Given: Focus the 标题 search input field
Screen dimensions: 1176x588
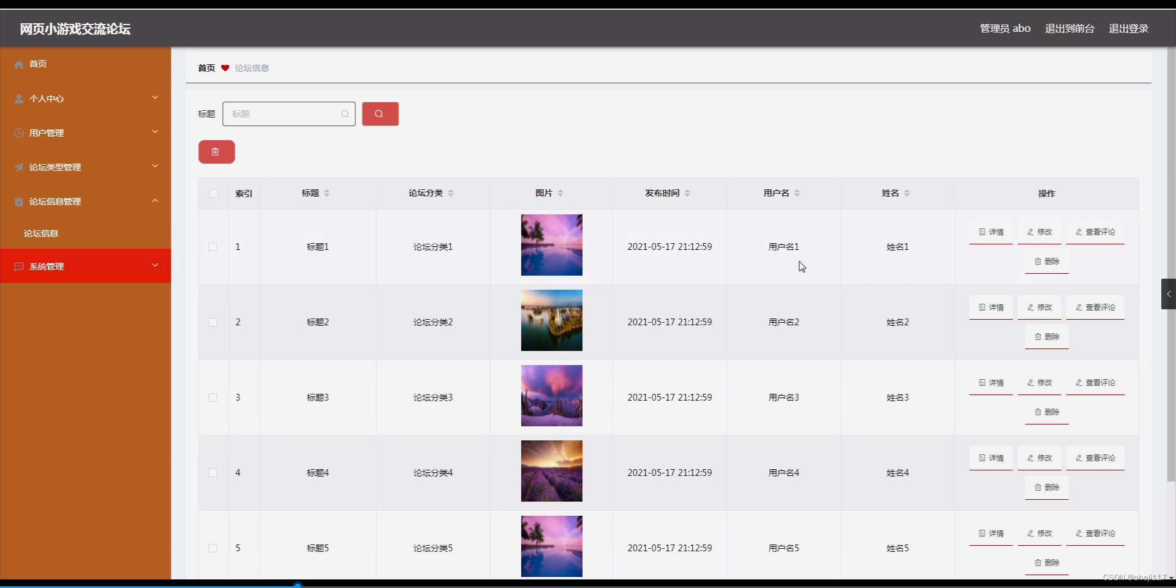Looking at the screenshot, I should click(x=289, y=114).
